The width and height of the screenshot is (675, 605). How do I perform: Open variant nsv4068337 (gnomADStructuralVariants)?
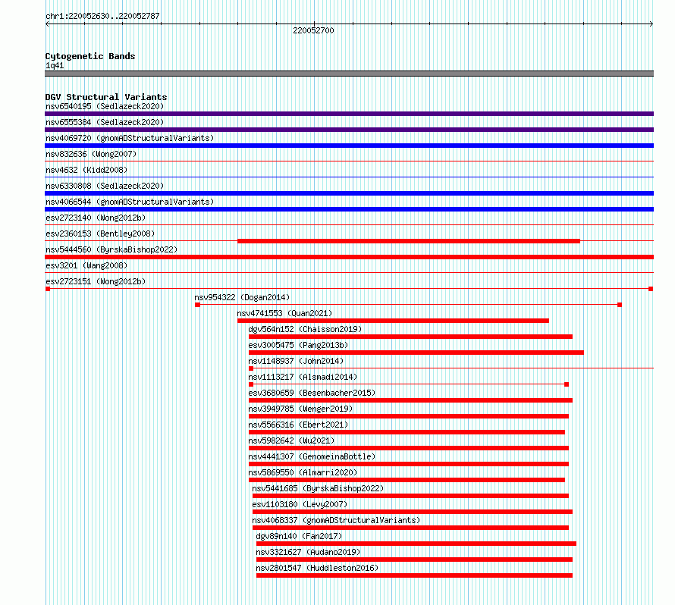(x=336, y=520)
